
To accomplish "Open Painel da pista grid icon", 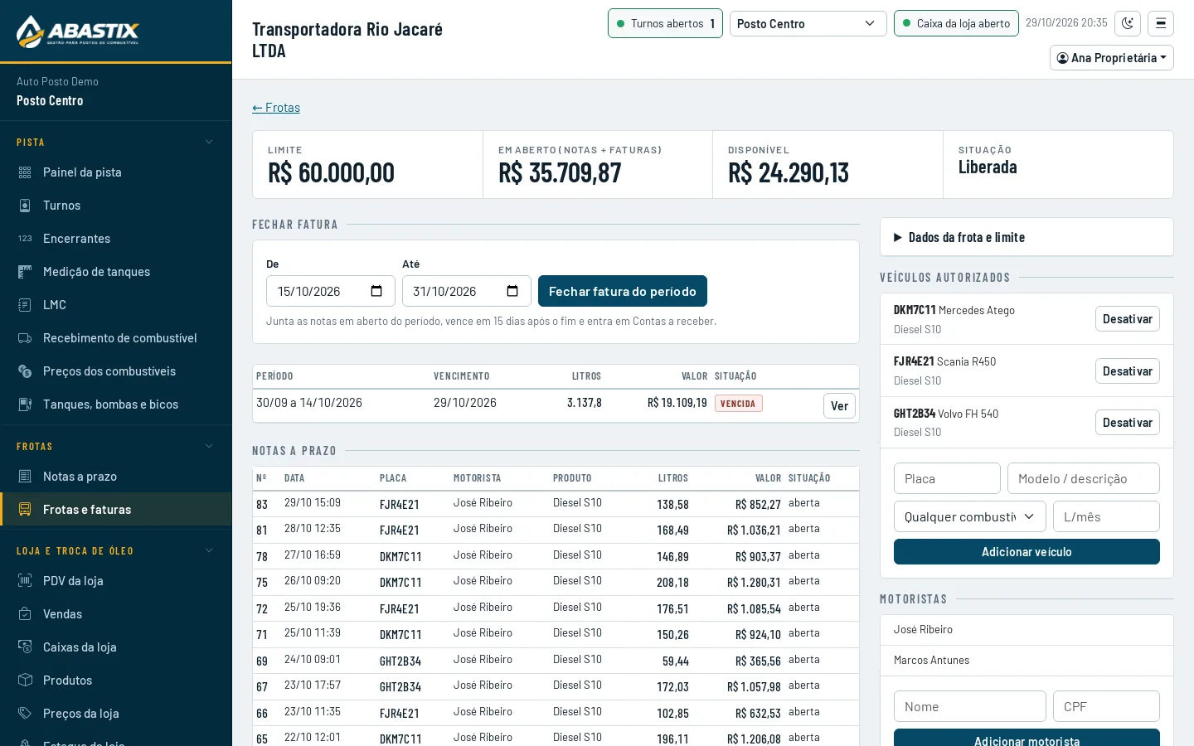I will pos(25,172).
